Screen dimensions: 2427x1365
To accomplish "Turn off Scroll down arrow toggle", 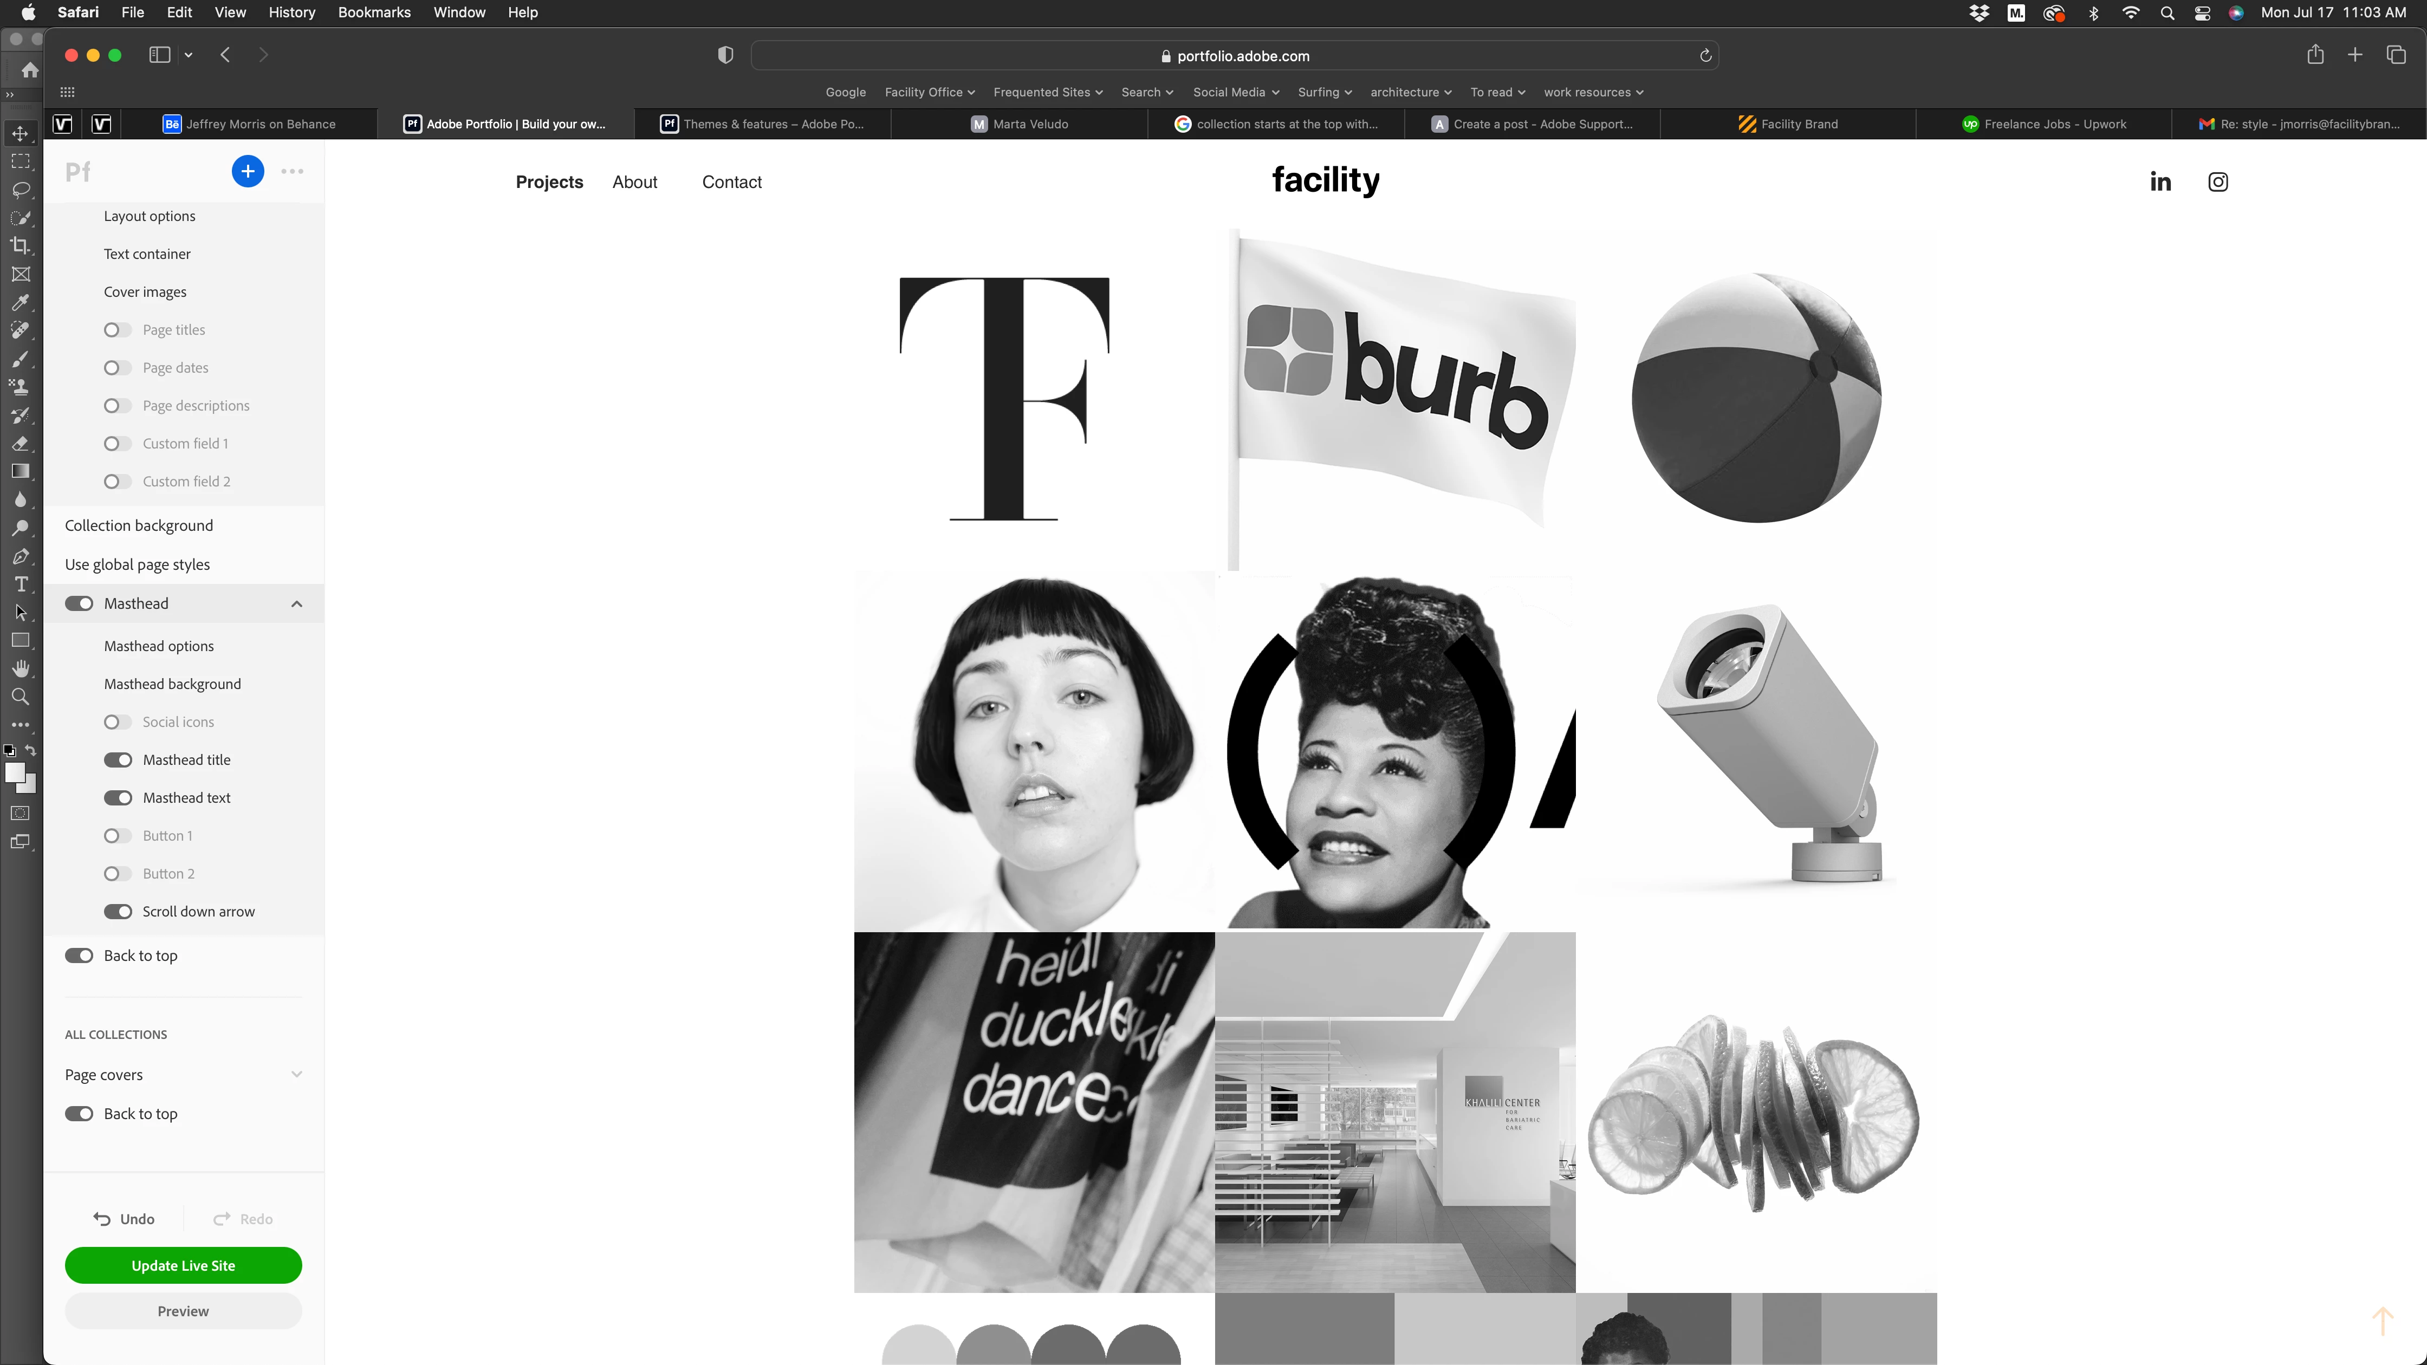I will click(118, 912).
